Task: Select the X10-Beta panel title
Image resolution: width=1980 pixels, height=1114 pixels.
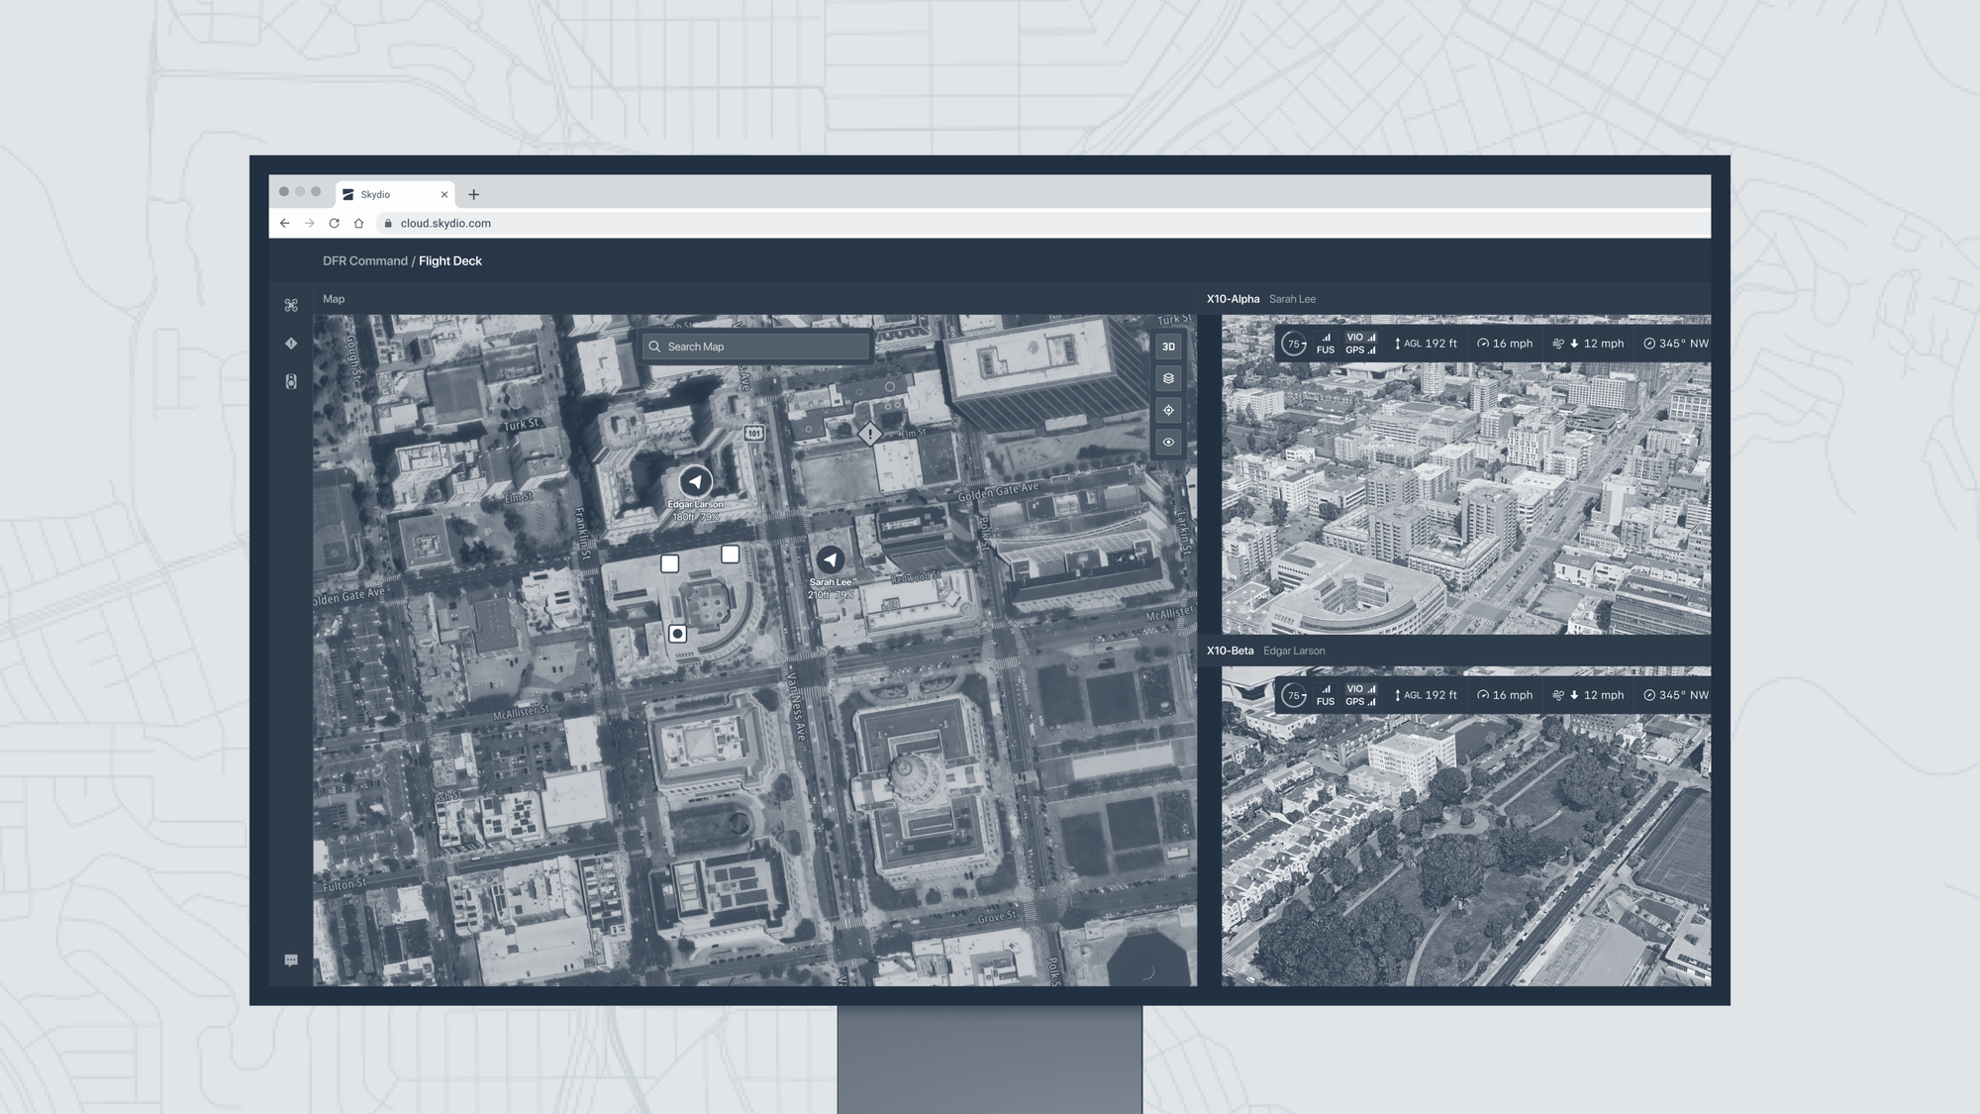Action: [x=1230, y=651]
